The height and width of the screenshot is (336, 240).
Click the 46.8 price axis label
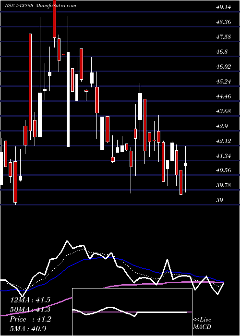(222, 52)
